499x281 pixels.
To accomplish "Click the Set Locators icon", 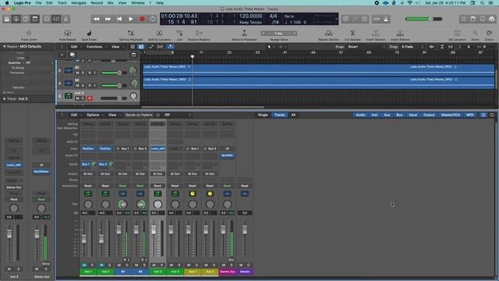I will 457,33.
